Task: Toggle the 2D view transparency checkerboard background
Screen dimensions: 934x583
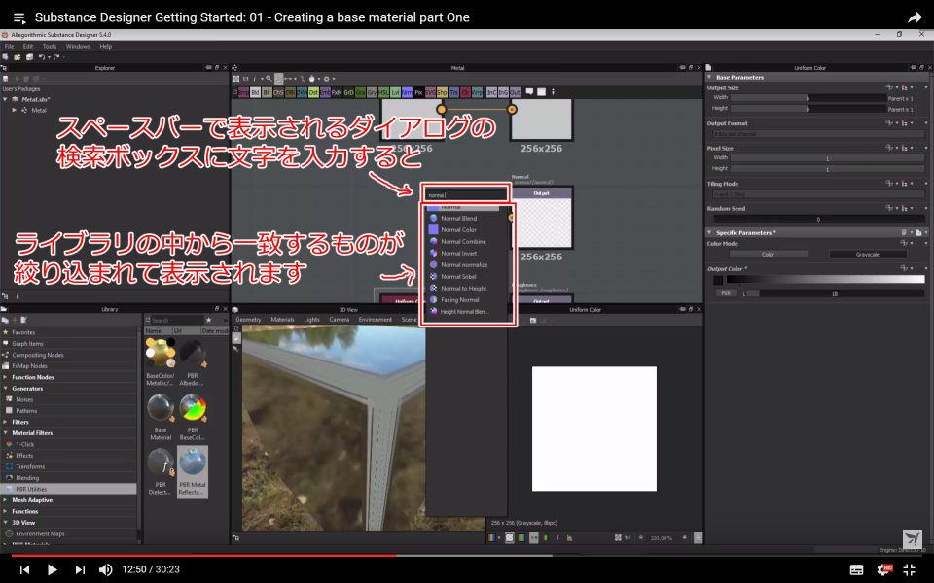Action: coord(509,537)
